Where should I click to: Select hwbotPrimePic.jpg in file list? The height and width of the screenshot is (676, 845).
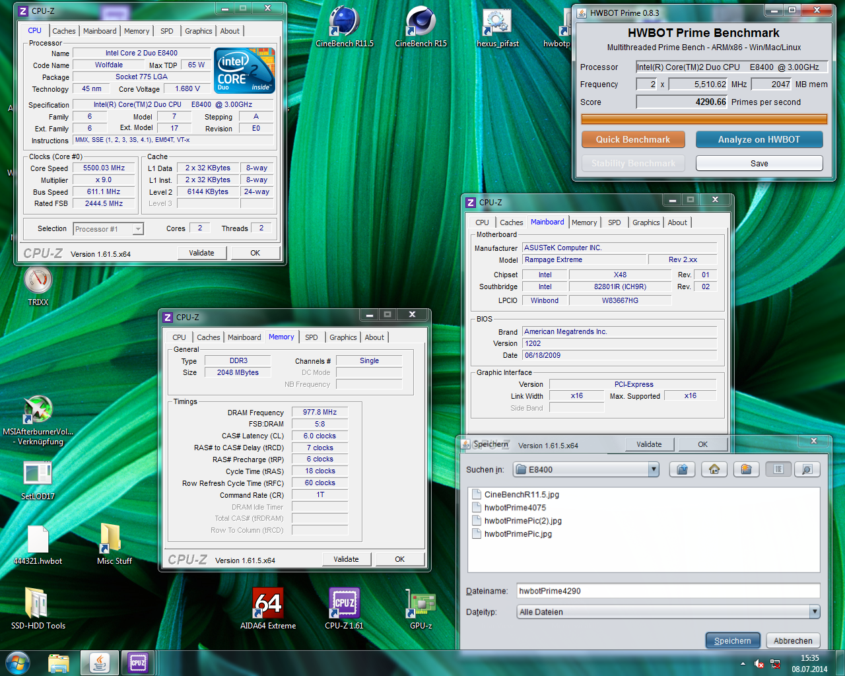[512, 534]
